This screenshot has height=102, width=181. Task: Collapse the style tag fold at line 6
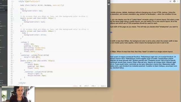pos(14,1)
